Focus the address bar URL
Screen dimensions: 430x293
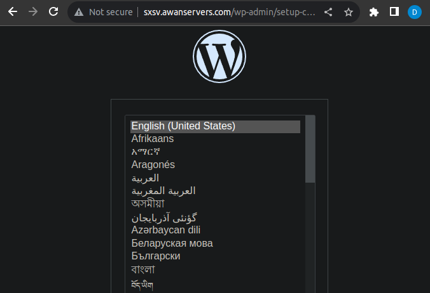229,12
